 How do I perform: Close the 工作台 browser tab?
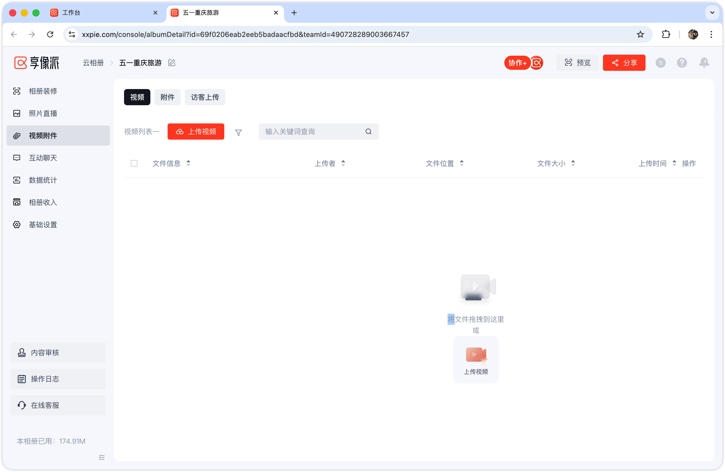(155, 13)
